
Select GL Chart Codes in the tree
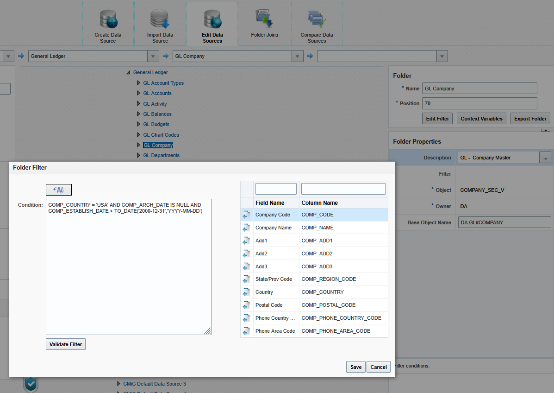click(161, 135)
